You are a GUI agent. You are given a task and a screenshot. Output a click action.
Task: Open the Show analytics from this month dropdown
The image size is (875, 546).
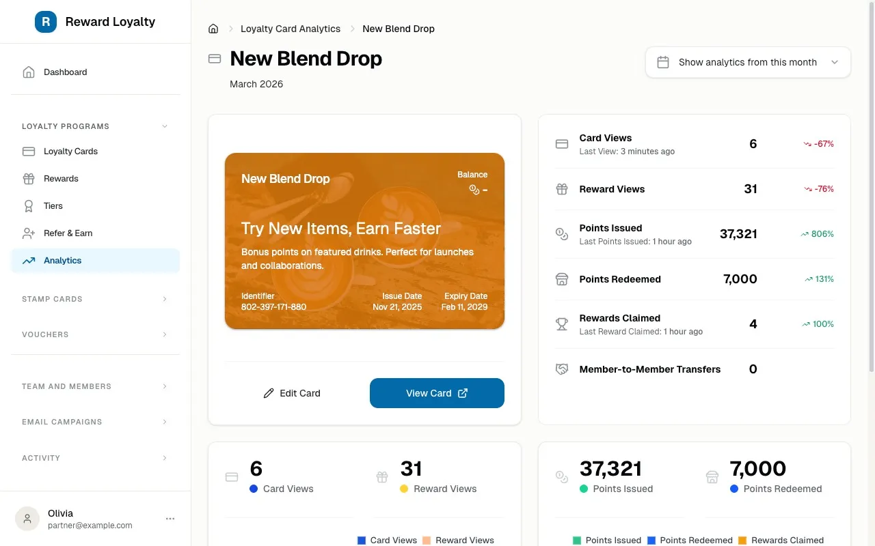click(747, 62)
